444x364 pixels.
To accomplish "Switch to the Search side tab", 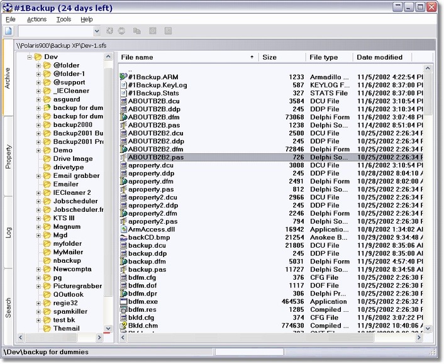I will [8, 307].
